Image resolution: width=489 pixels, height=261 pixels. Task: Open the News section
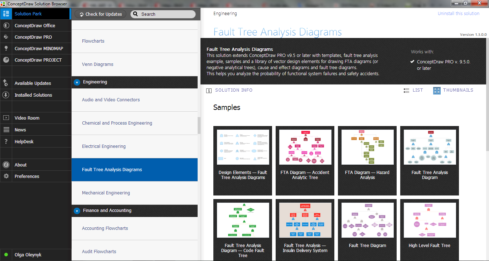coord(20,130)
